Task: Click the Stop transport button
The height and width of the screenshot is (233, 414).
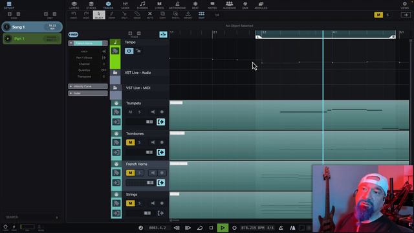Action: [211, 227]
